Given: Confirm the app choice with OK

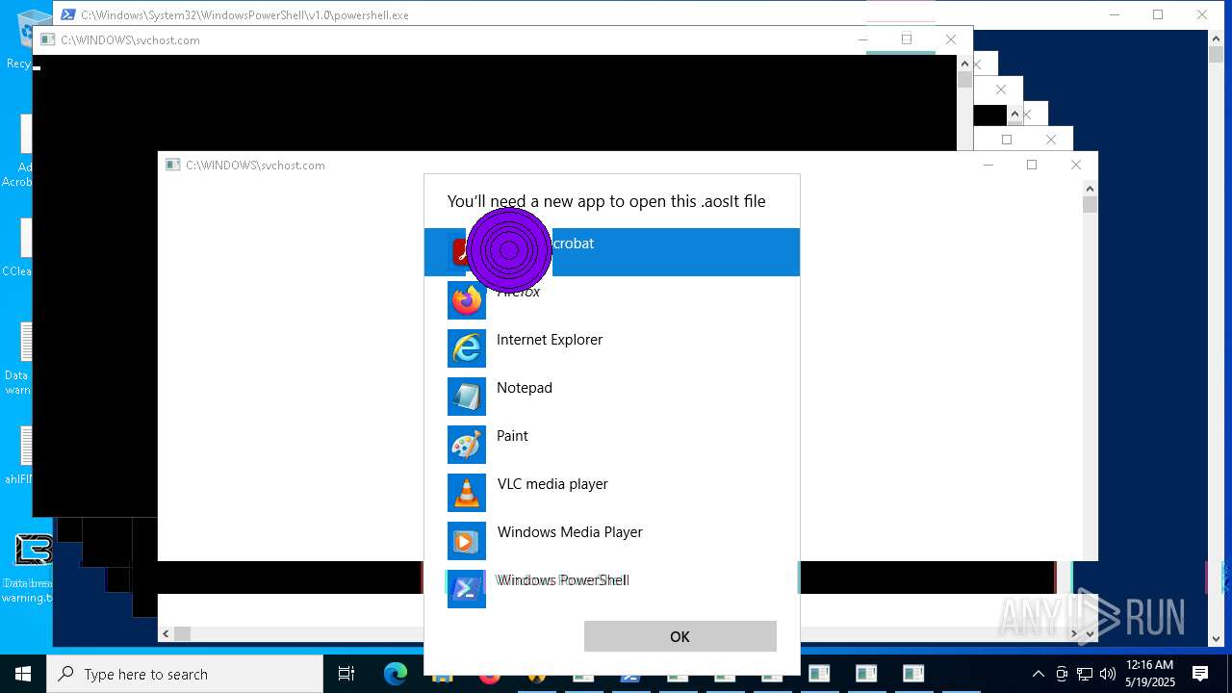Looking at the screenshot, I should 680,636.
